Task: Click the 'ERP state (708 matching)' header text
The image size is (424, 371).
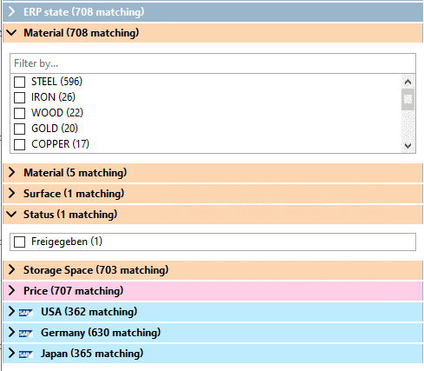Action: [x=83, y=12]
